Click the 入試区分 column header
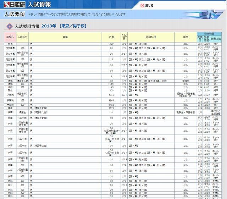This screenshot has width=227, height=199. 22,37
